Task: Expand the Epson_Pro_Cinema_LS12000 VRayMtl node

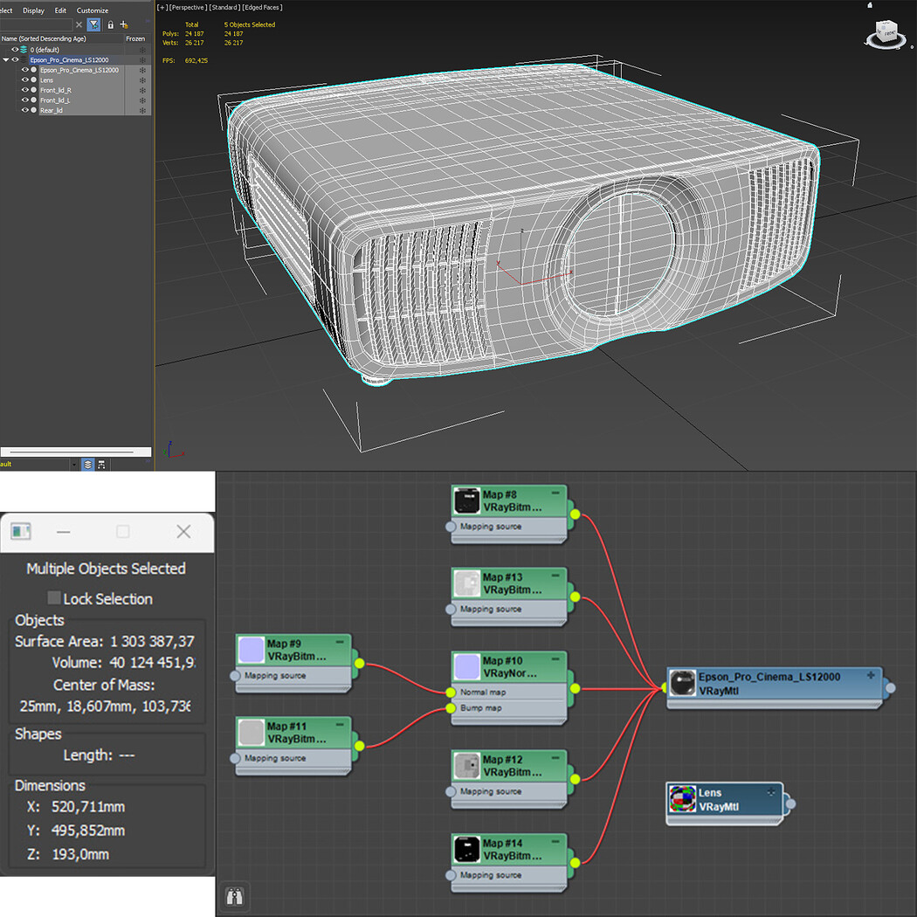Action: tap(871, 675)
